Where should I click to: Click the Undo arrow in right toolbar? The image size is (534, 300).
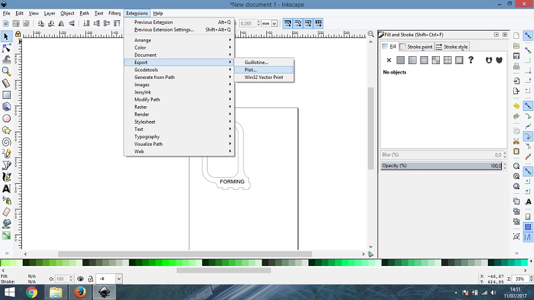[x=516, y=106]
